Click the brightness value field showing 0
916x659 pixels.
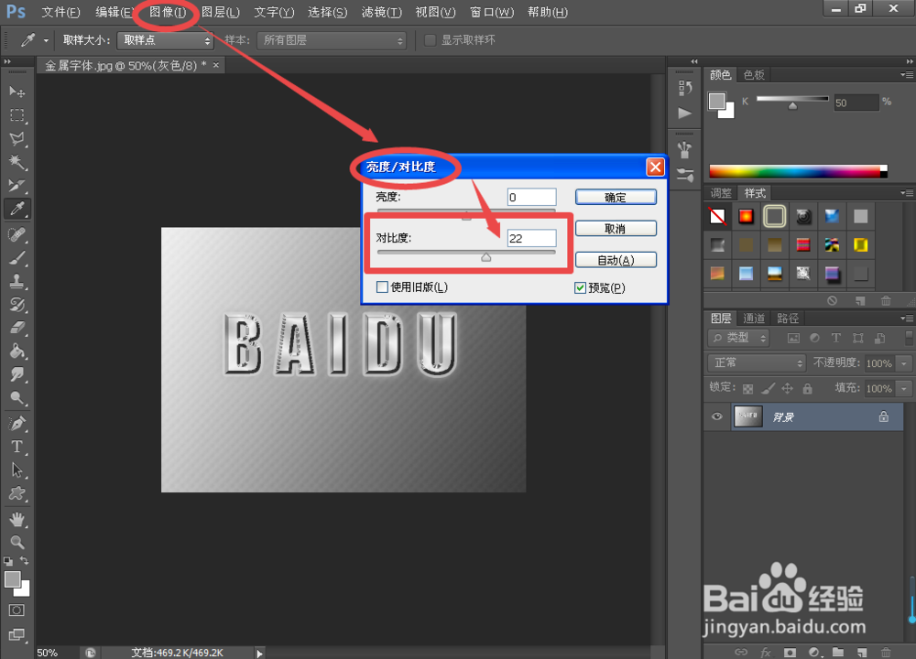tap(531, 198)
